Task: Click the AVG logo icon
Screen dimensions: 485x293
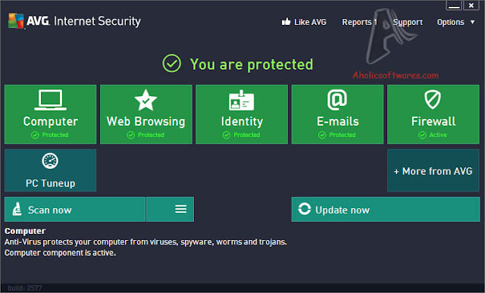Action: pos(16,21)
